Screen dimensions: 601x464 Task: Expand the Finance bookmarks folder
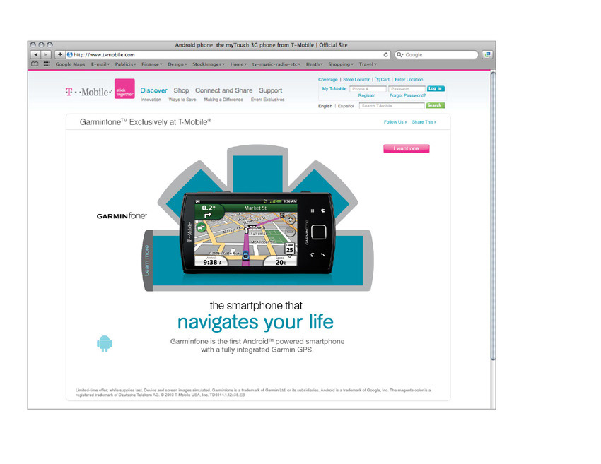coord(152,64)
